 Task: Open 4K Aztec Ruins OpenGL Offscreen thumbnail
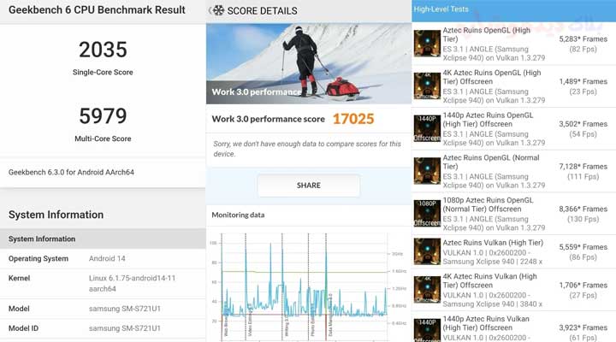[x=427, y=86]
